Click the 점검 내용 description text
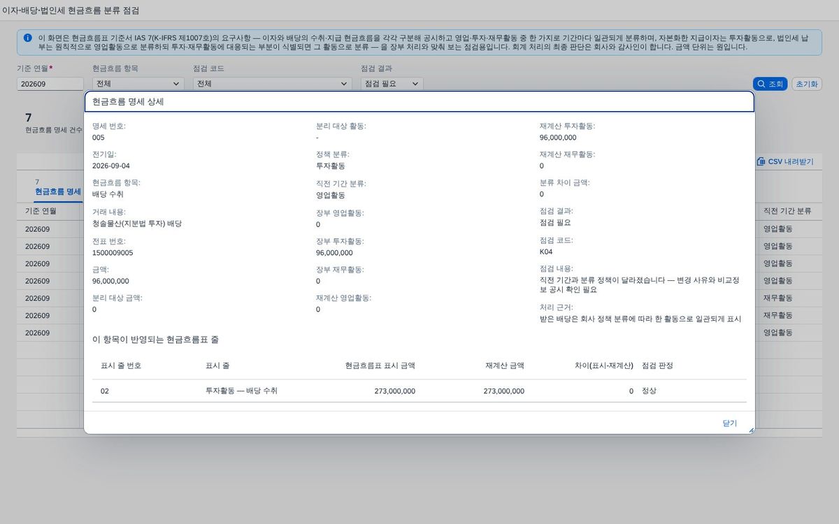The width and height of the screenshot is (839, 524). point(640,284)
